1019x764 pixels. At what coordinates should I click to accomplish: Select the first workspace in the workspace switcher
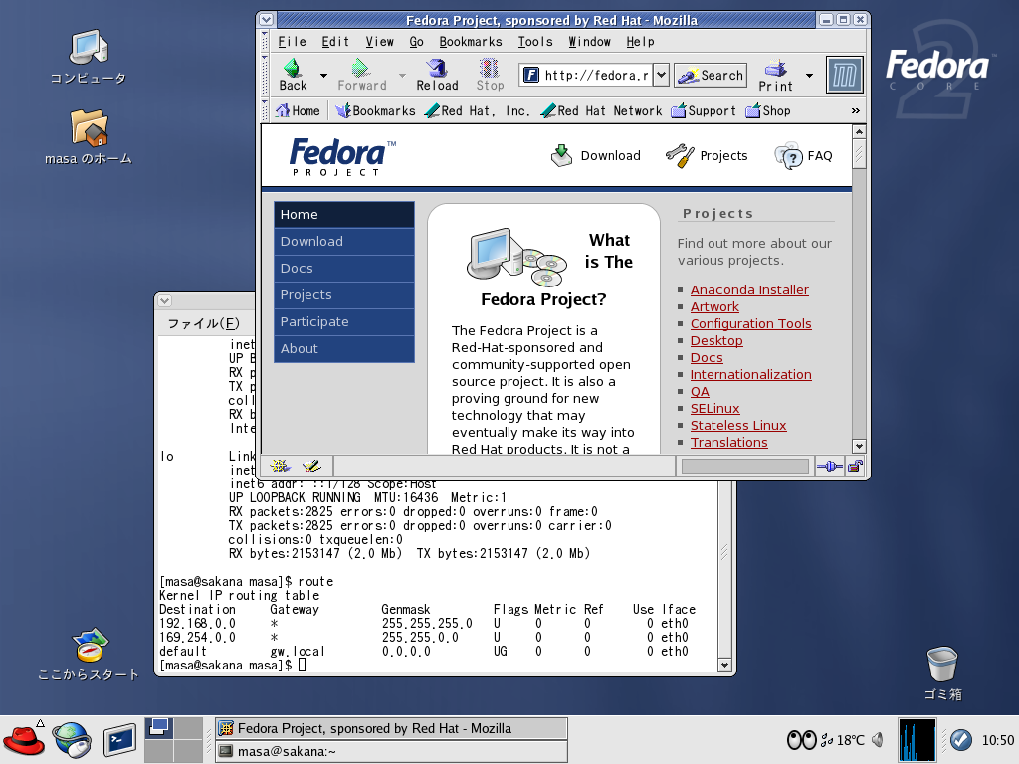tap(158, 727)
